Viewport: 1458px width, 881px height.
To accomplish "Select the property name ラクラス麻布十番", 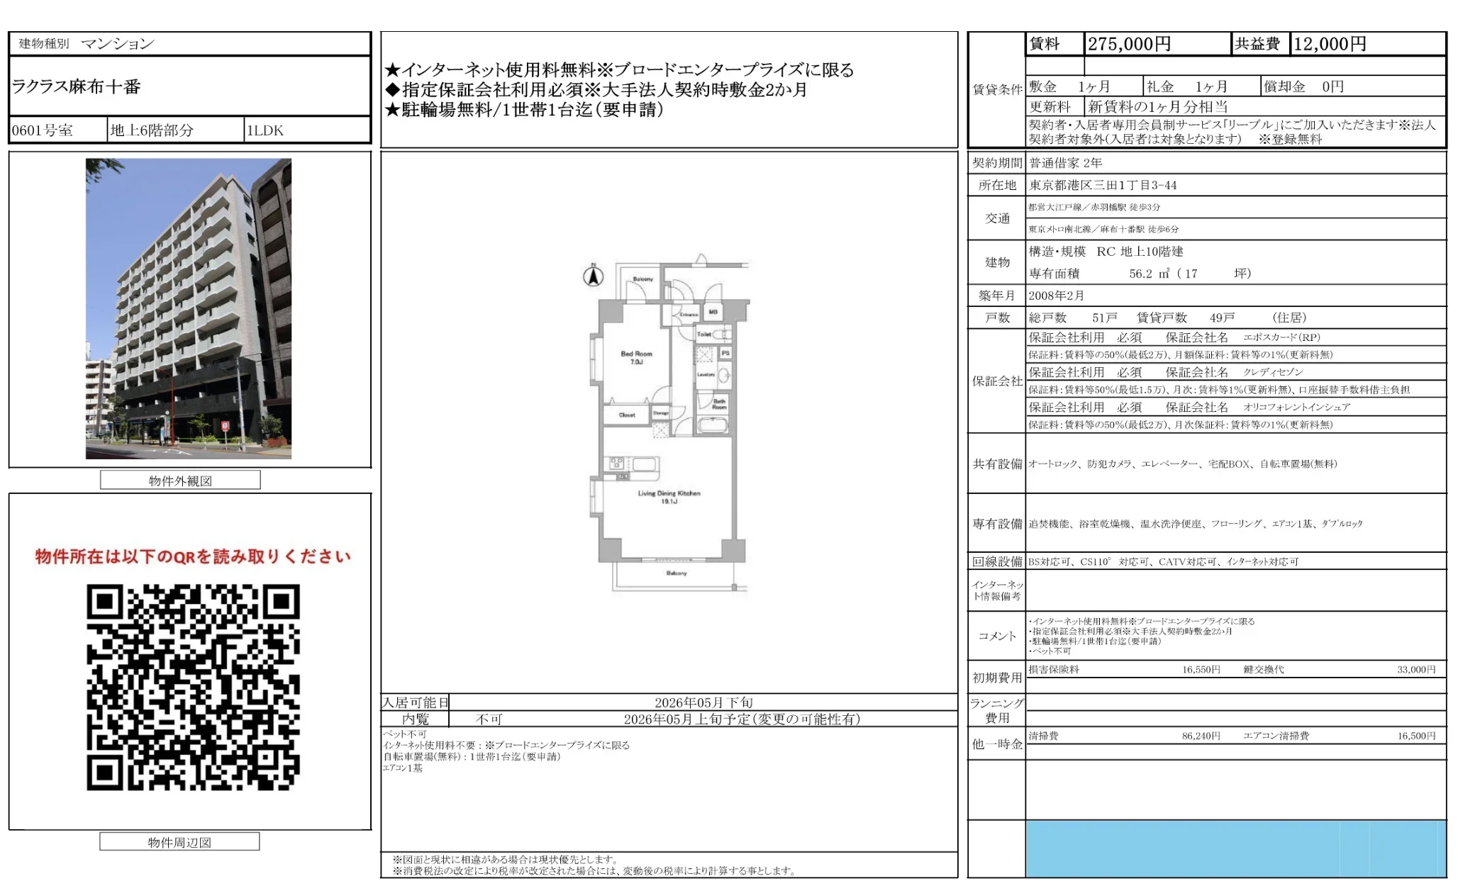I will (x=76, y=87).
